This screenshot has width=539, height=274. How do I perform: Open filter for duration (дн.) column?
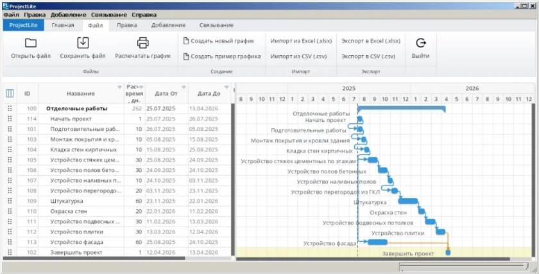coord(141,87)
